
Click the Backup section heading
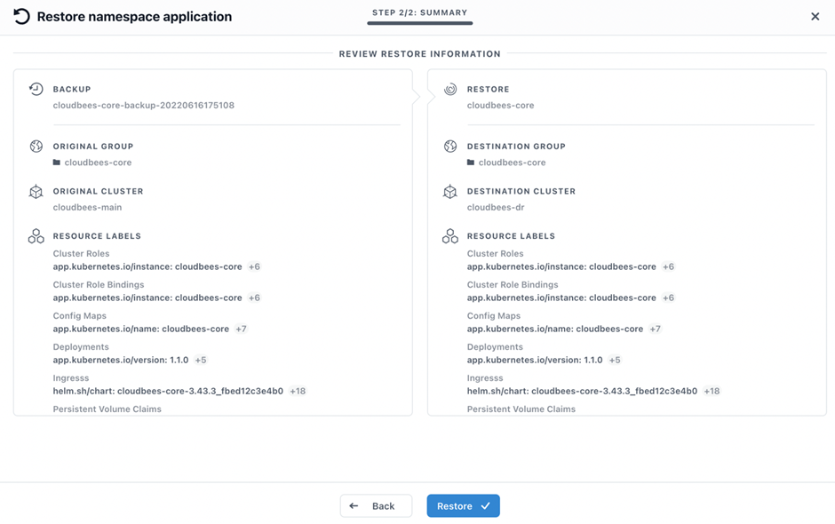(x=72, y=89)
